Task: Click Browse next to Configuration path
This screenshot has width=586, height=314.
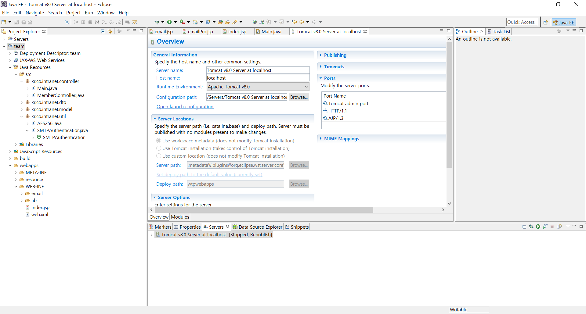Action: tap(299, 97)
